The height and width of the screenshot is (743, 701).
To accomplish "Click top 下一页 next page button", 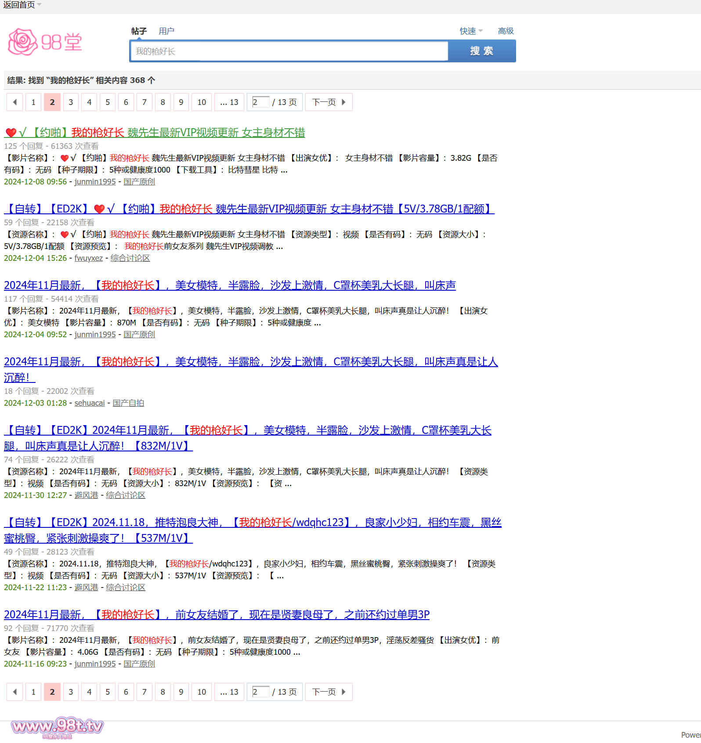I will pyautogui.click(x=329, y=102).
